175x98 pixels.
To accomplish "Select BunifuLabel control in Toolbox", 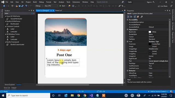I will pos(14,24).
